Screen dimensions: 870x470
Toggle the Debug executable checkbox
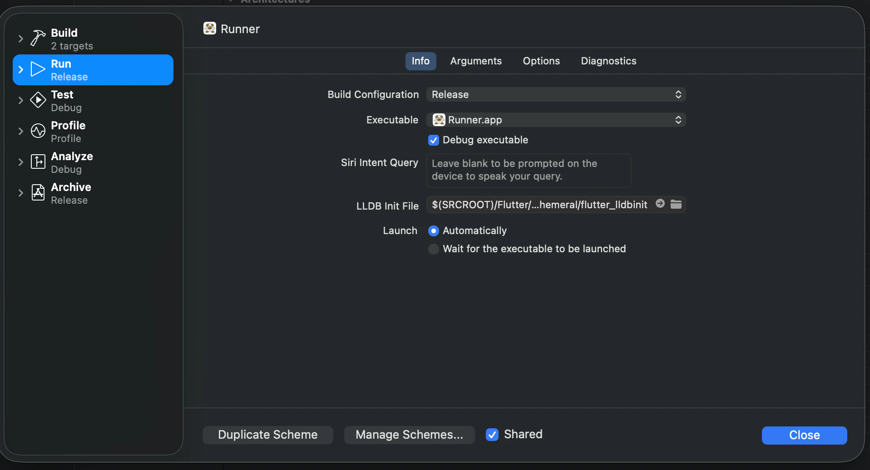[434, 140]
